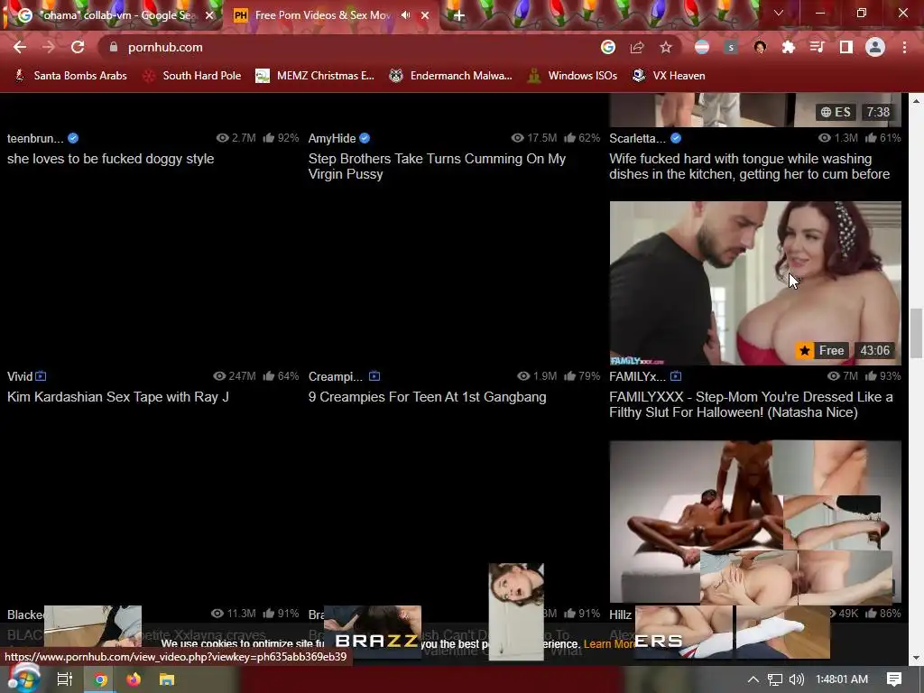
Task: Open the Windows Start button
Action: 23,679
